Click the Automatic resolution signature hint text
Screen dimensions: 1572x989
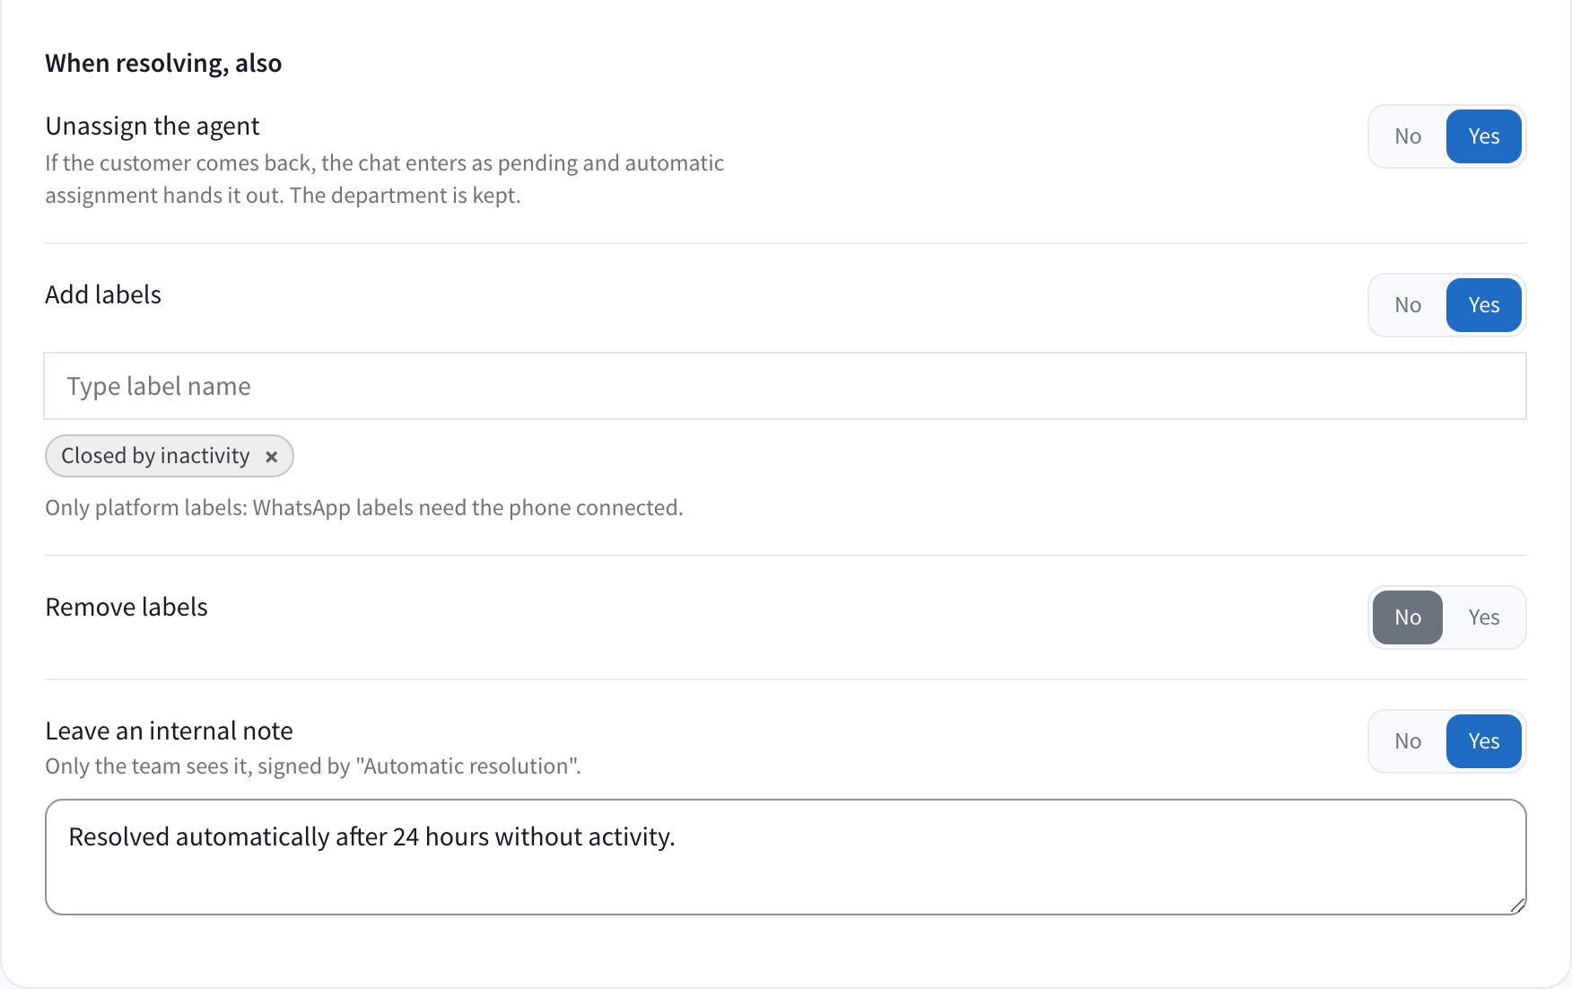pyautogui.click(x=313, y=766)
